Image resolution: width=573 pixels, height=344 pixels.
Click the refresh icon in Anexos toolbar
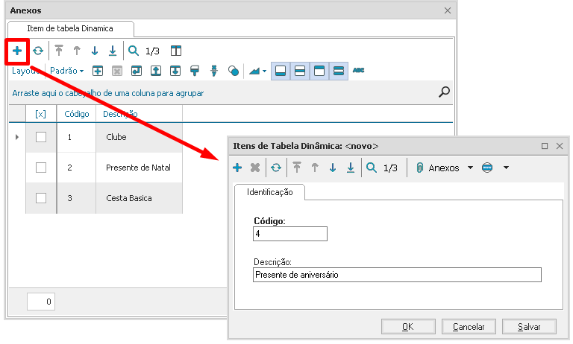coord(38,51)
